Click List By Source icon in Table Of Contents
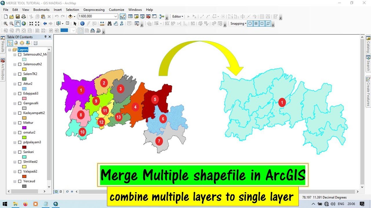 [x=16, y=43]
